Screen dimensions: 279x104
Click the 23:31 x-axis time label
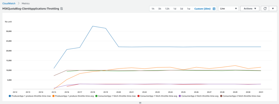click(x=261, y=92)
